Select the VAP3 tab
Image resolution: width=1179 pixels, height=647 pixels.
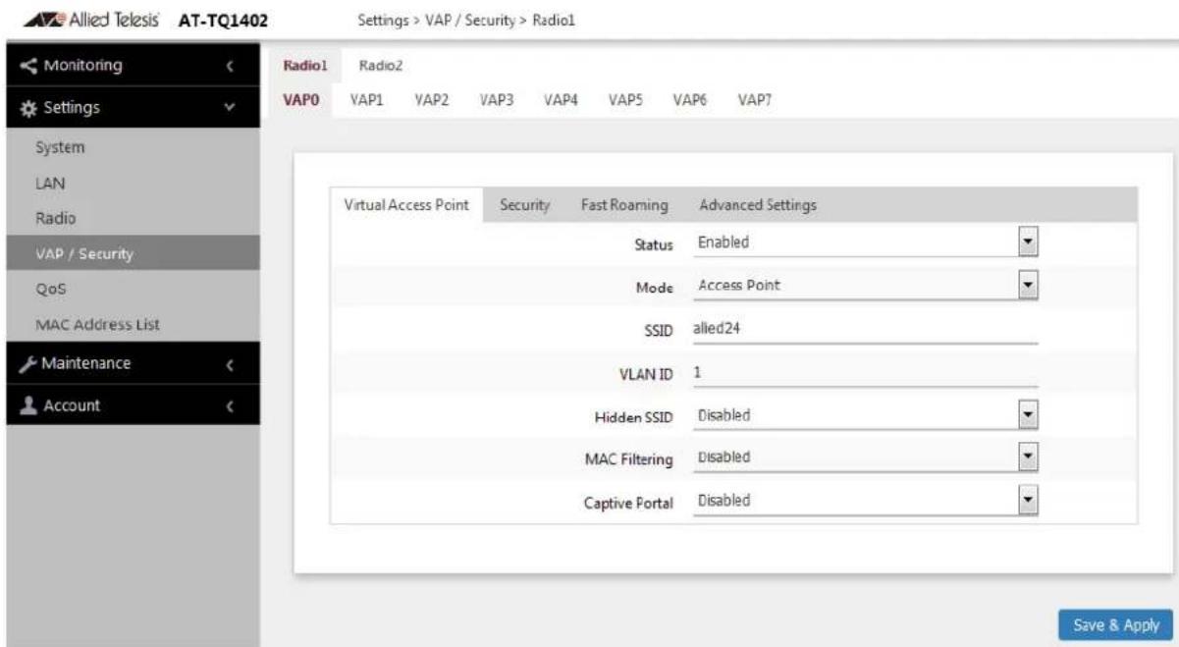(x=496, y=99)
